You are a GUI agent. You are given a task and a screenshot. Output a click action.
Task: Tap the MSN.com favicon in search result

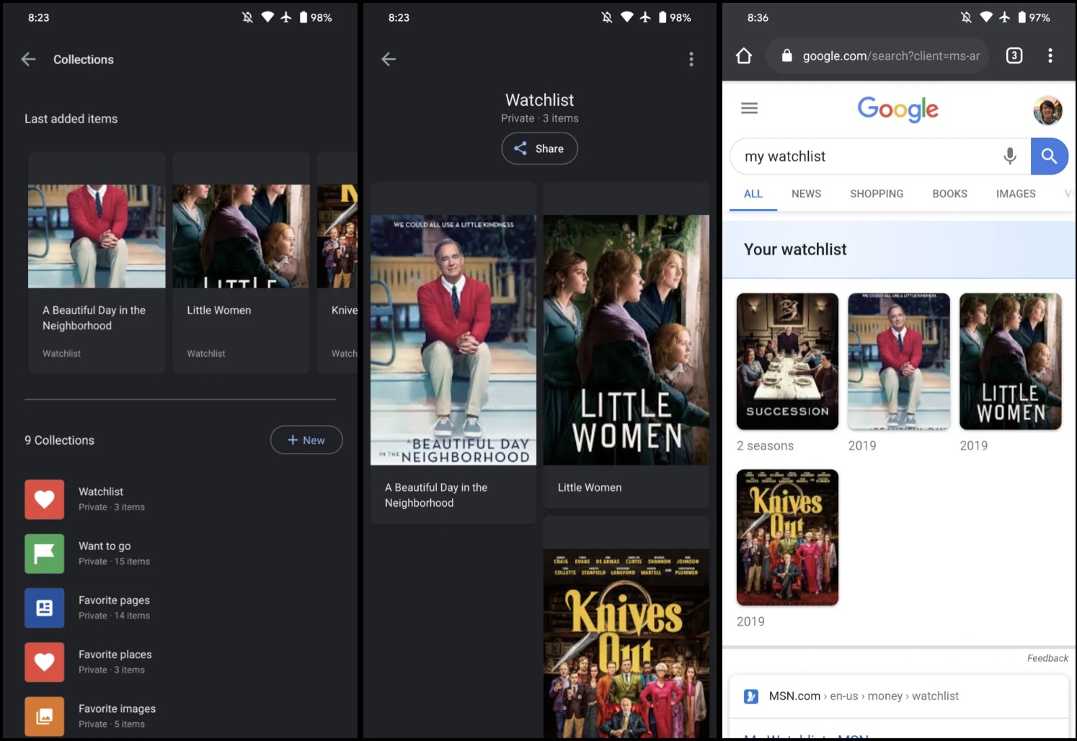coord(751,696)
